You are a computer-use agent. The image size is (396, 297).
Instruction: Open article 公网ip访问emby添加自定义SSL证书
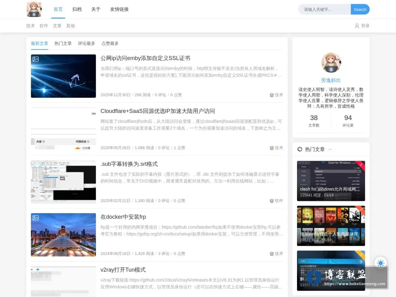pyautogui.click(x=146, y=58)
